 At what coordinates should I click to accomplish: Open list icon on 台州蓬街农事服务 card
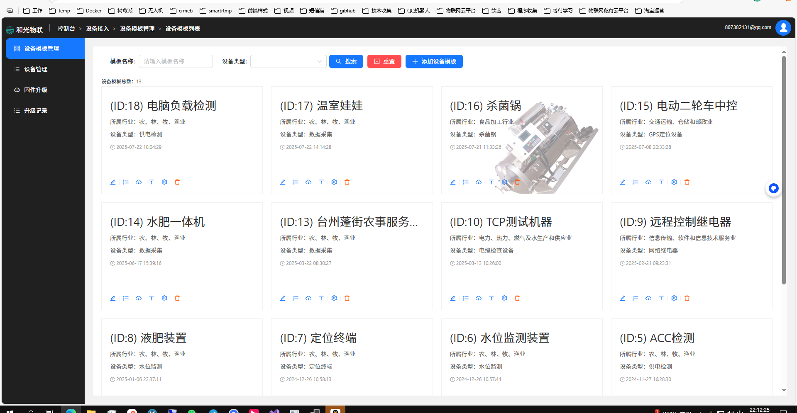(296, 298)
